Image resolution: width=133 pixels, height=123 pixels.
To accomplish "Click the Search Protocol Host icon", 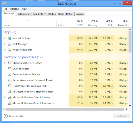I will tap(10, 103).
